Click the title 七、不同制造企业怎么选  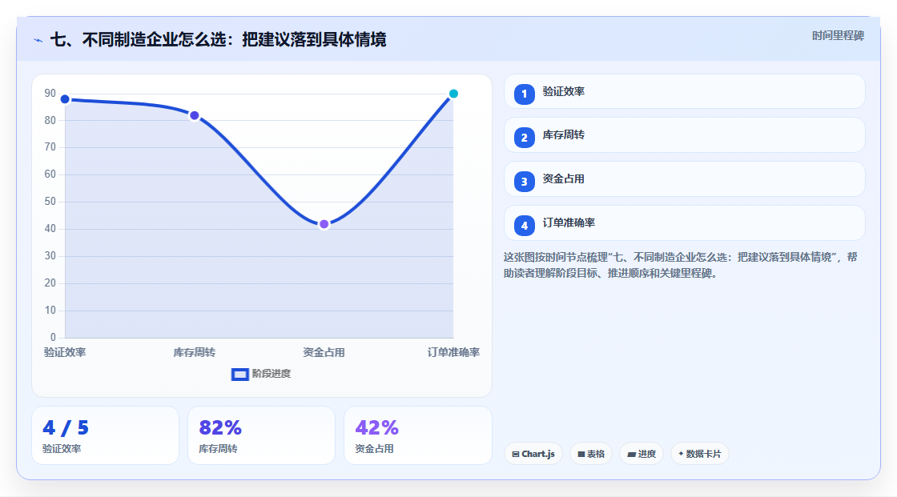click(x=218, y=40)
